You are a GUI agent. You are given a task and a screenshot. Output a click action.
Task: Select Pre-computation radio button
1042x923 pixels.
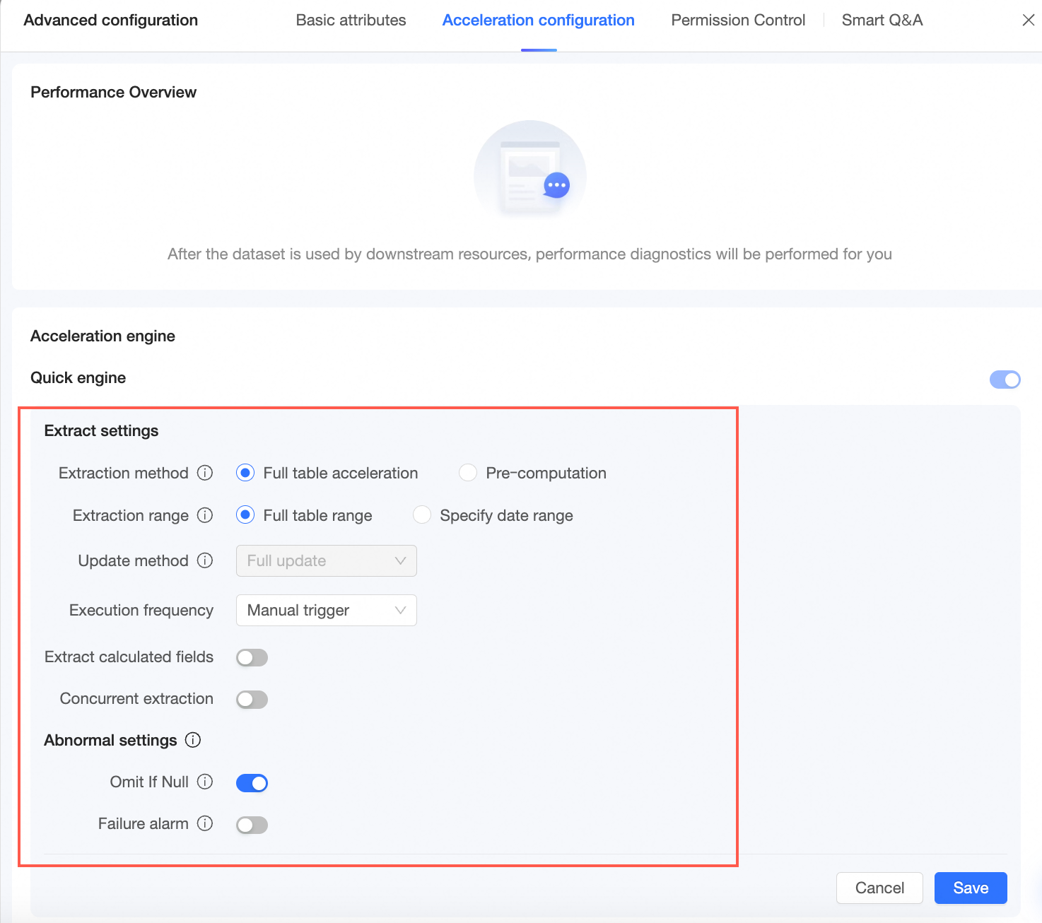click(468, 473)
